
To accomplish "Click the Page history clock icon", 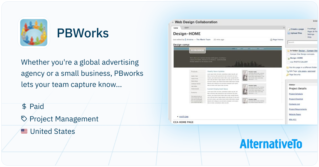I will pyautogui.click(x=271, y=40).
